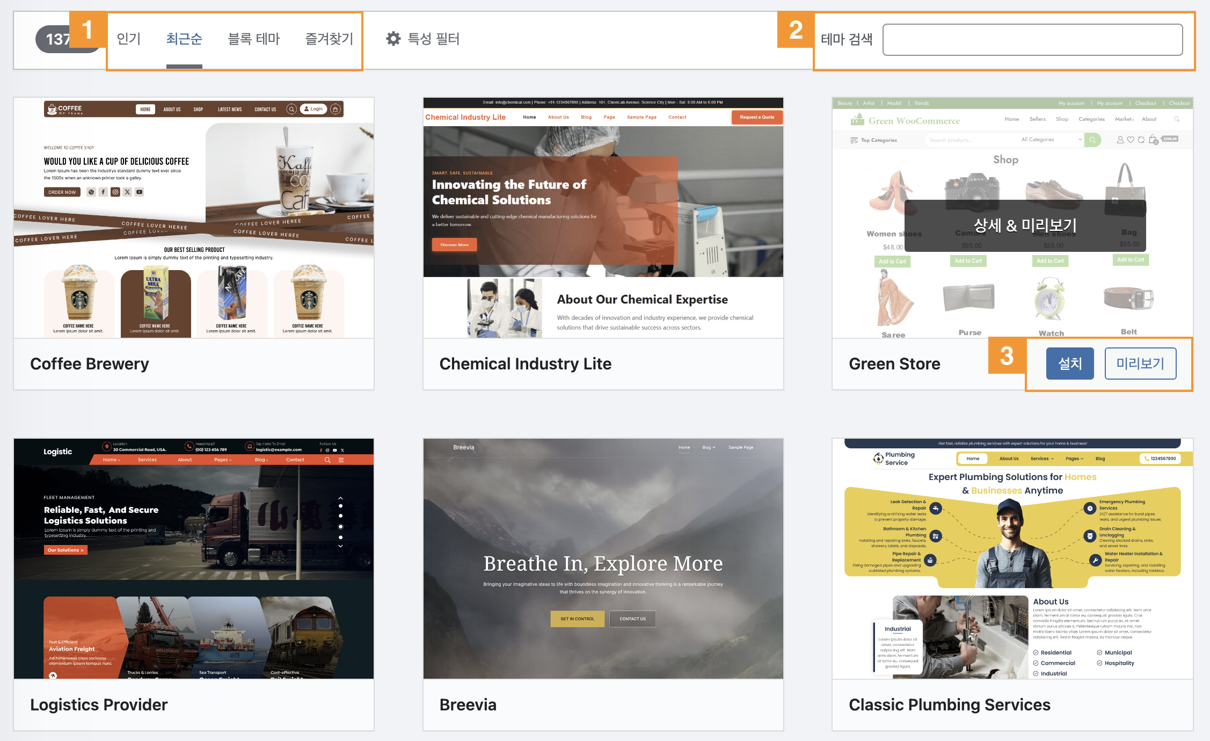Click the COFFEE logo in Coffee Brewery preview
The image size is (1210, 741).
tap(65, 109)
